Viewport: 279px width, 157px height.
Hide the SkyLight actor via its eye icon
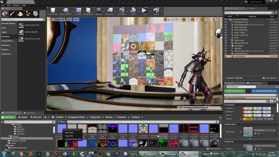point(226,48)
